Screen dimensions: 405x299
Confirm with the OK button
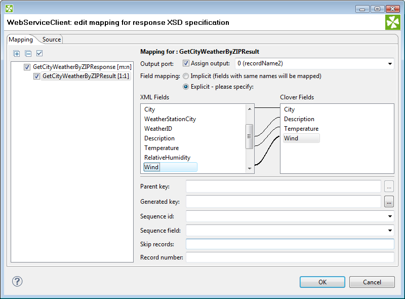pos(322,282)
